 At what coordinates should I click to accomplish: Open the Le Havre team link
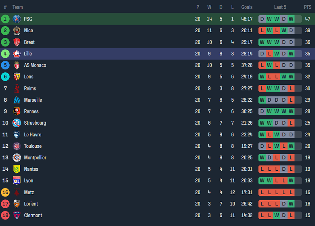pyautogui.click(x=32, y=135)
